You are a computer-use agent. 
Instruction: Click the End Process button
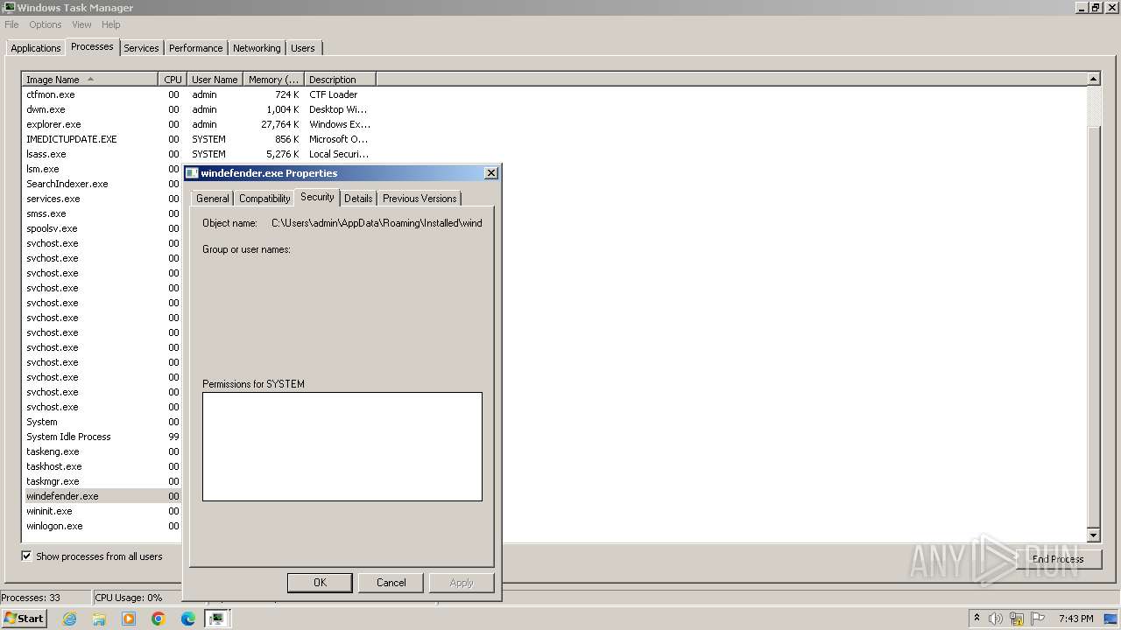(x=1058, y=559)
